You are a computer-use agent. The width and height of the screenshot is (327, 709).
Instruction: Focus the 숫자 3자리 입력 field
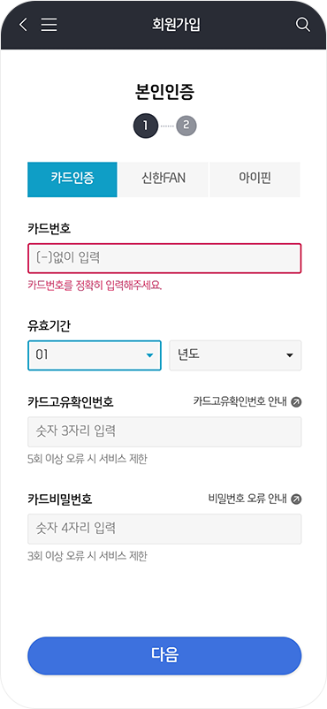coord(164,431)
